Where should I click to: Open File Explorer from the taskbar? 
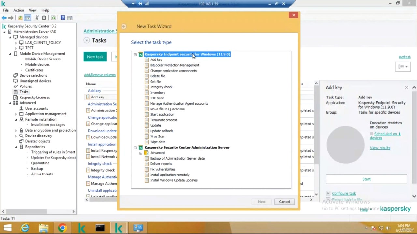tap(43, 228)
